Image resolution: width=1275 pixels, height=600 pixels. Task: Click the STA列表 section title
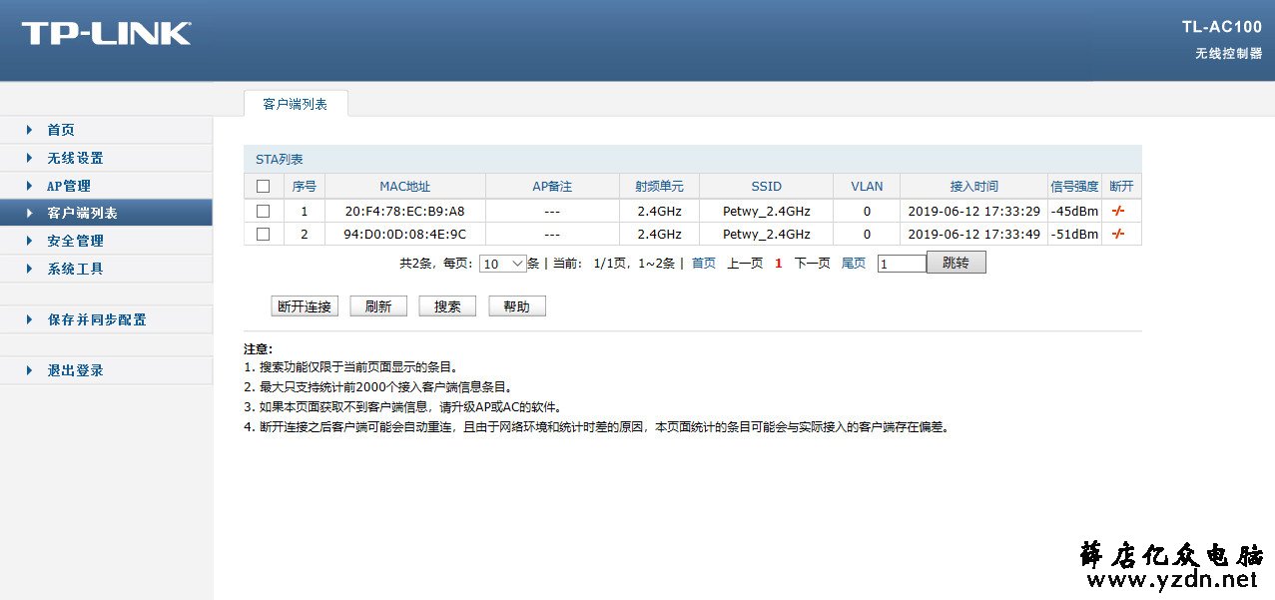280,160
